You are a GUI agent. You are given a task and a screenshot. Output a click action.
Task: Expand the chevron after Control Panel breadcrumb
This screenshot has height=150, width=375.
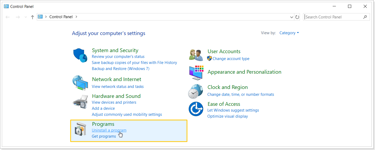pyautogui.click(x=76, y=17)
